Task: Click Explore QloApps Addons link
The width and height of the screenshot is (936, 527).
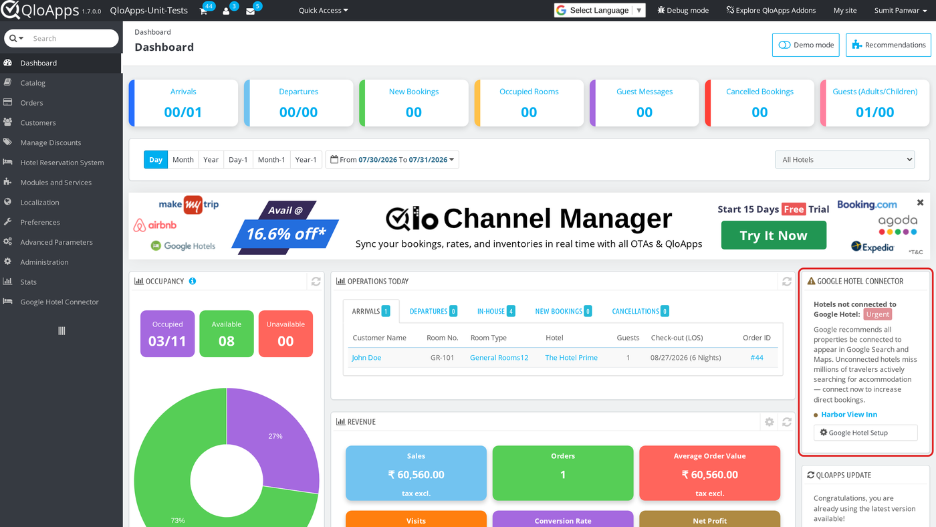Action: click(770, 11)
